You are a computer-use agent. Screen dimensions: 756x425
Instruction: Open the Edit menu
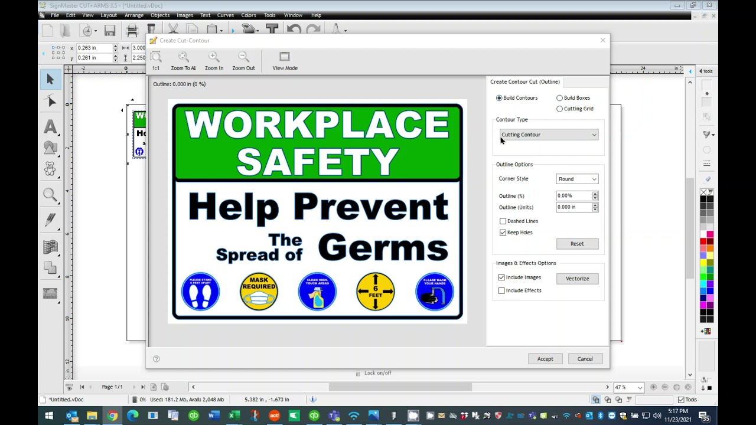[x=70, y=15]
